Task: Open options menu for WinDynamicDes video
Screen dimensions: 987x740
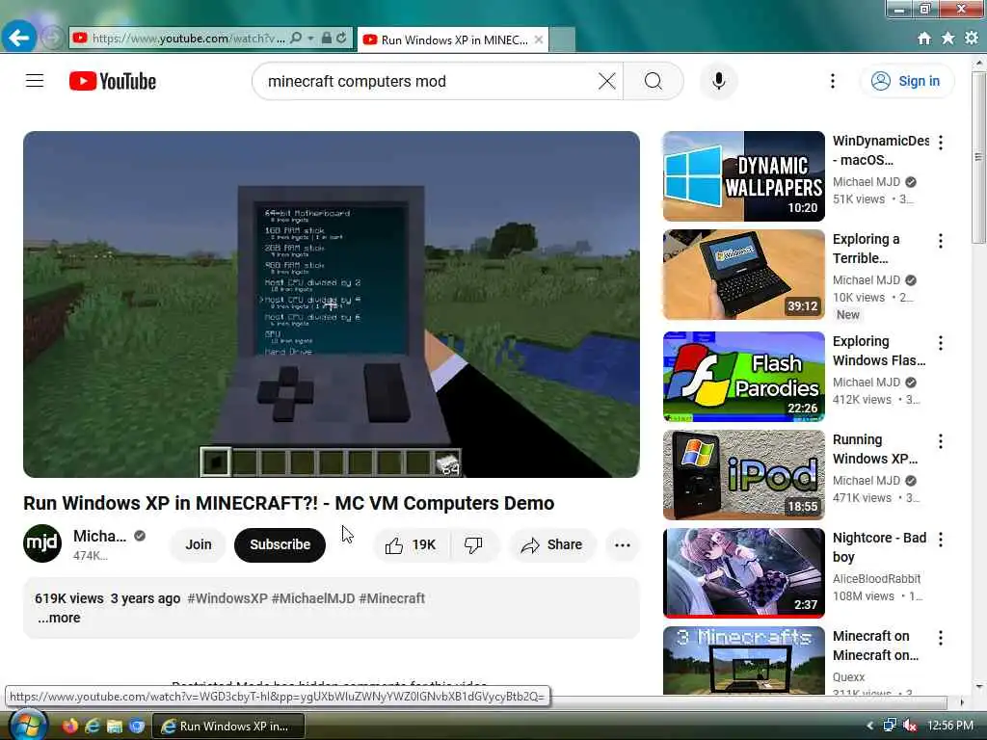Action: [941, 143]
